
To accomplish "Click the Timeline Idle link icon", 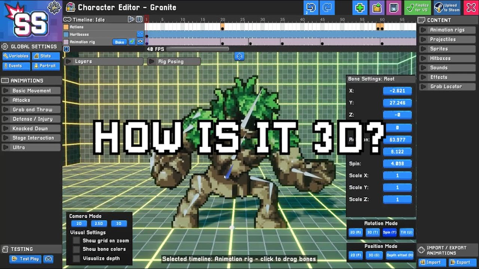I will click(67, 19).
